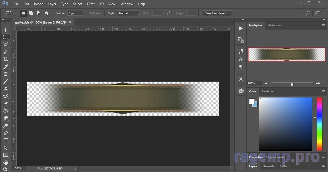This screenshot has width=328, height=172.
Task: Select the Move tool
Action: [5, 30]
